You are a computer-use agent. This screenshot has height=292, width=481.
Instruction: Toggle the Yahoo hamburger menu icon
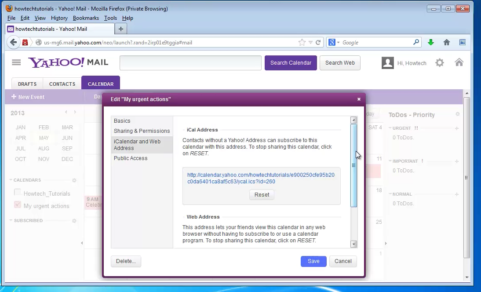coord(16,62)
